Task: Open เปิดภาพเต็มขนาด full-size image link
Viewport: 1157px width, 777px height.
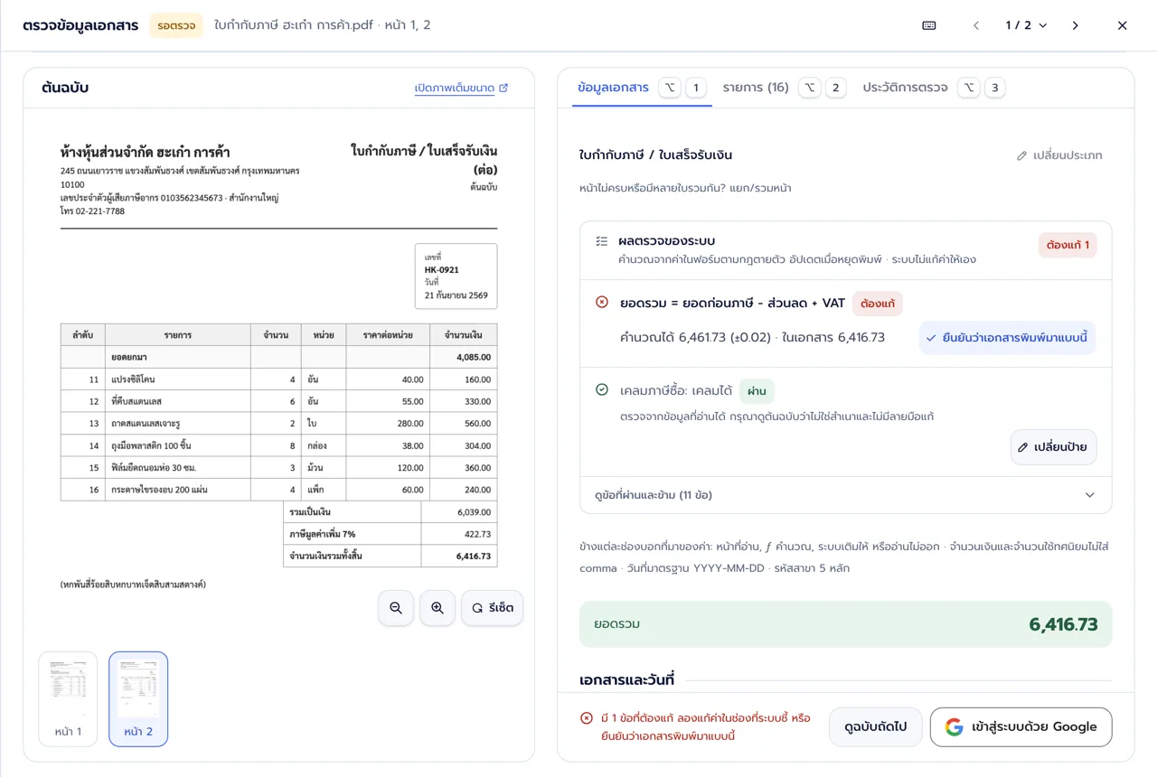Action: point(461,88)
